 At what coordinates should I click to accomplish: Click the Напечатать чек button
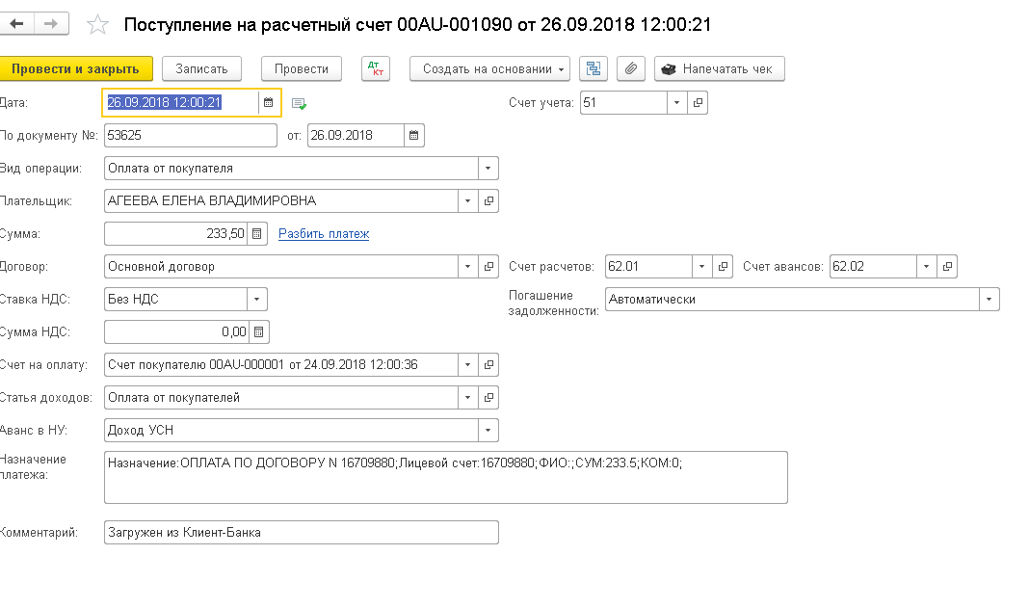coord(720,68)
